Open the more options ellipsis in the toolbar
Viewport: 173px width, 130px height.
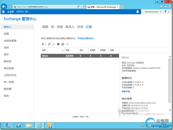click(67, 44)
